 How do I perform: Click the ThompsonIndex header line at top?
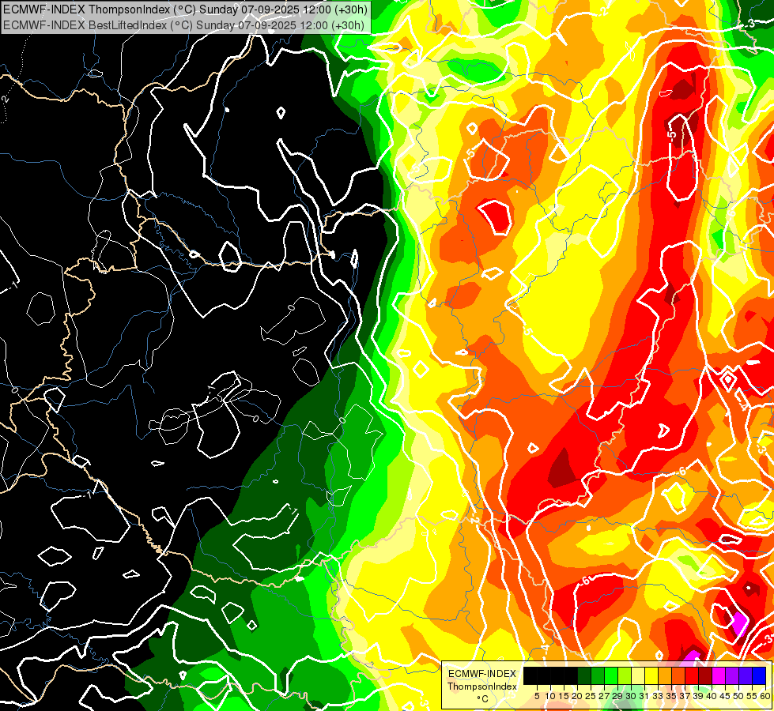click(x=185, y=9)
